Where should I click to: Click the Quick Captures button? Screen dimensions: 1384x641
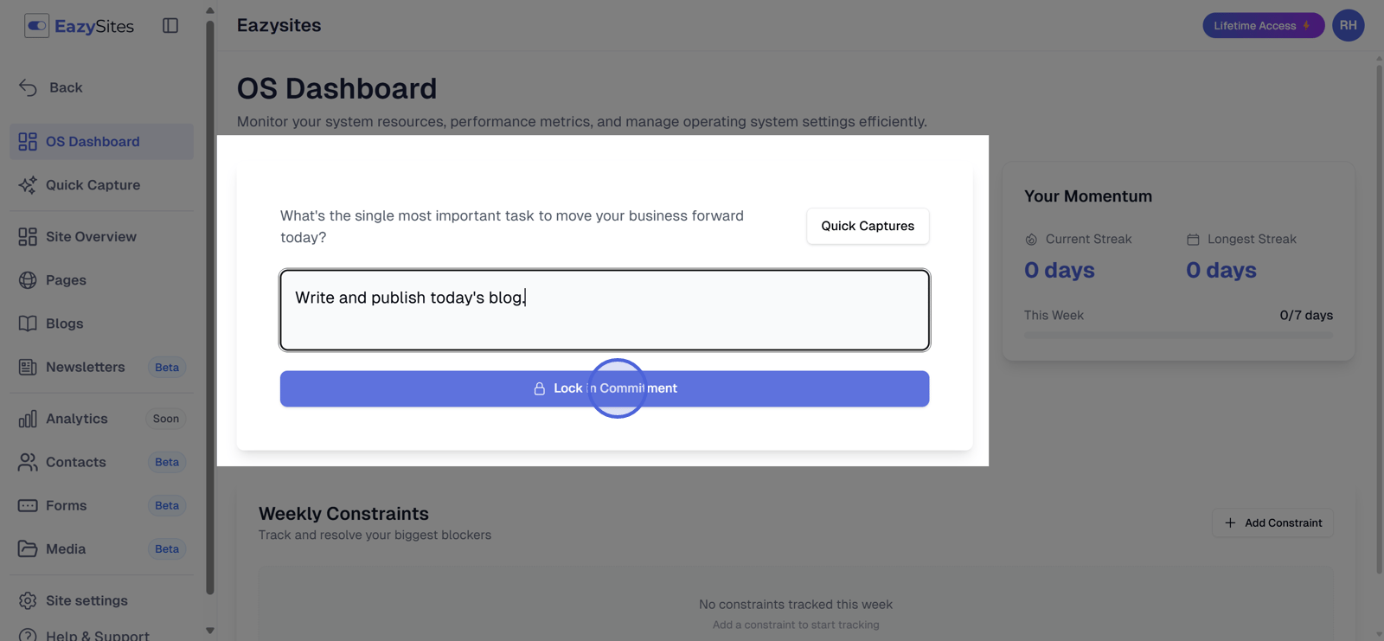tap(867, 226)
